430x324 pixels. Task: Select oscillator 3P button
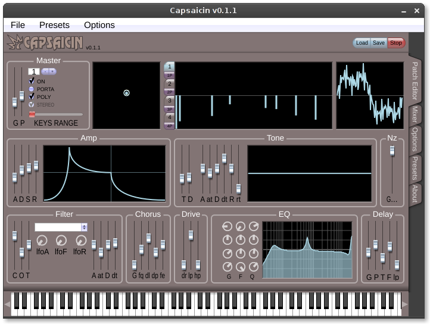coord(170,109)
